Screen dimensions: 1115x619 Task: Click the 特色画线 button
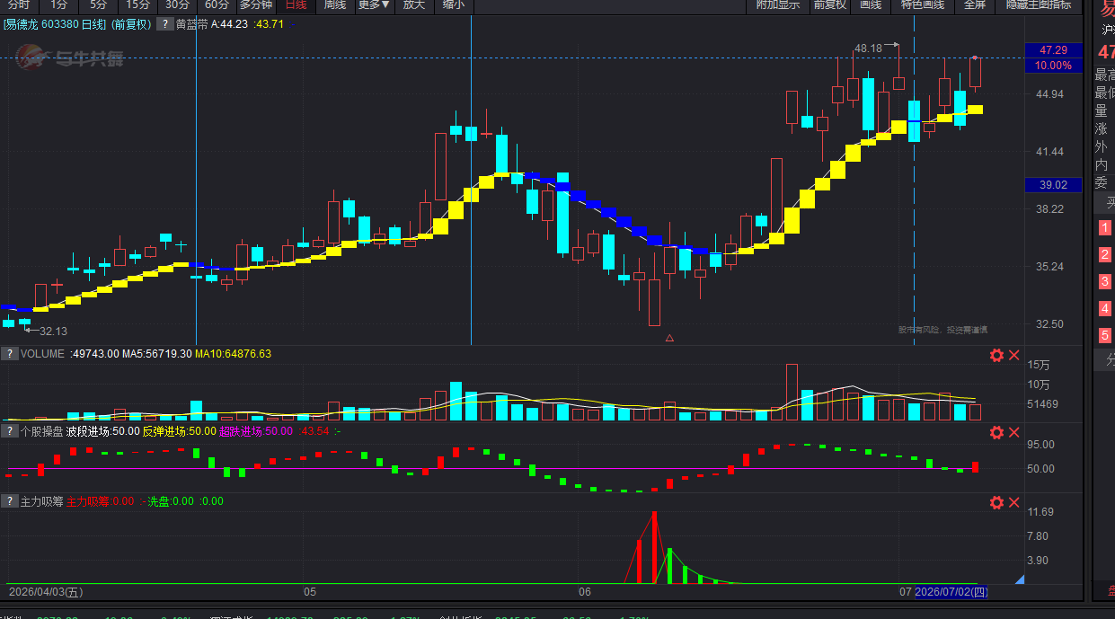coord(923,4)
